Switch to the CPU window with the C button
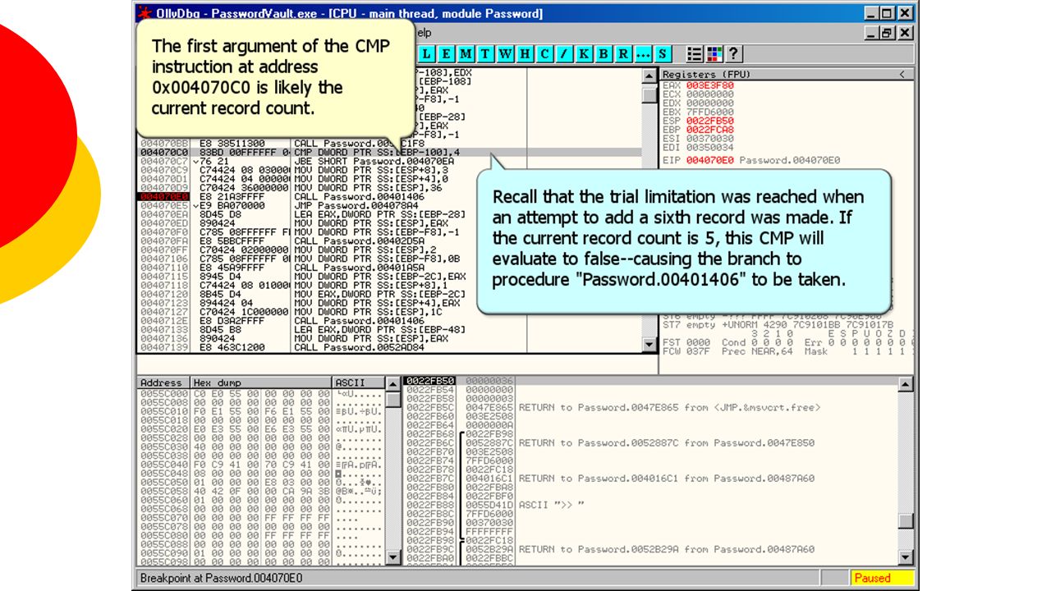Image resolution: width=1051 pixels, height=591 pixels. [x=544, y=54]
